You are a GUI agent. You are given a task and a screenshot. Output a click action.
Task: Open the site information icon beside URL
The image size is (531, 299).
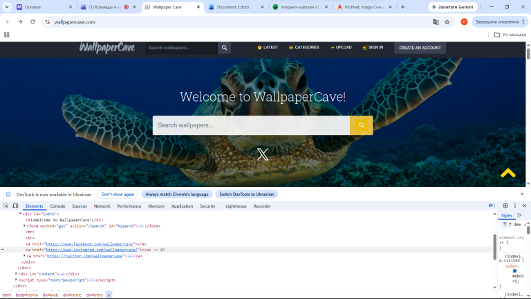pyautogui.click(x=48, y=22)
